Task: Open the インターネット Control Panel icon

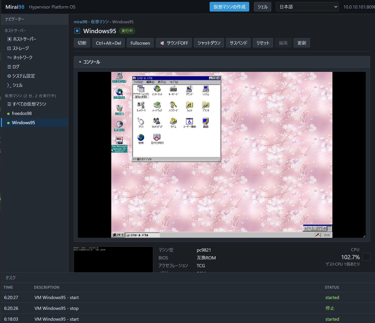Action: (157, 91)
